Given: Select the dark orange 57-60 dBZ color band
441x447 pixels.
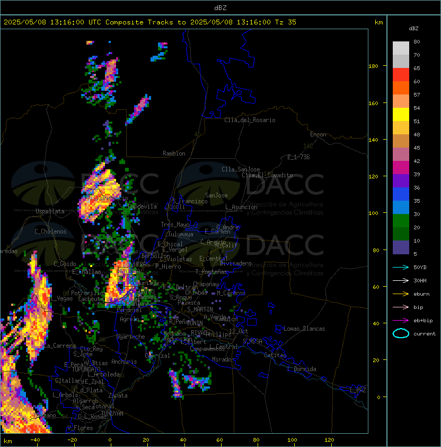Looking at the screenshot, I should tap(401, 88).
